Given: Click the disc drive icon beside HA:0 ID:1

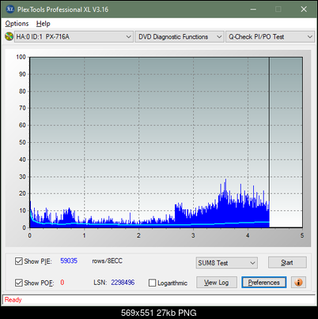Looking at the screenshot, I should (9, 36).
